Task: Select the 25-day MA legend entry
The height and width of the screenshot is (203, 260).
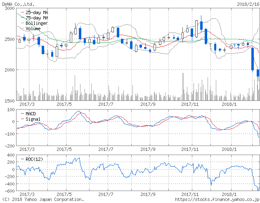Action: (36, 13)
